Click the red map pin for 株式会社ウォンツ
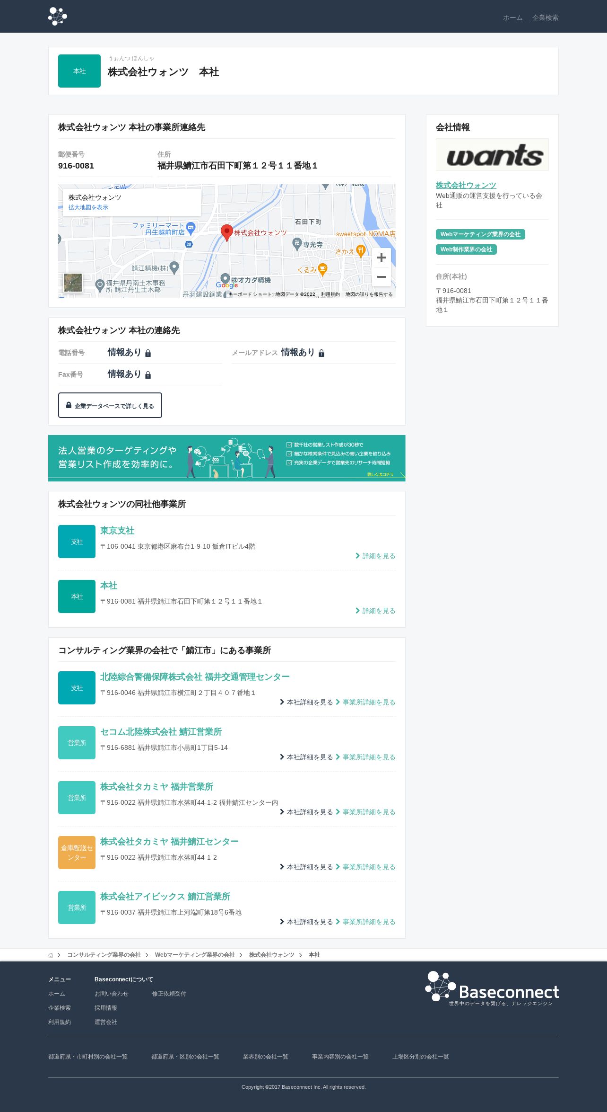Viewport: 607px width, 1112px height. pyautogui.click(x=227, y=232)
